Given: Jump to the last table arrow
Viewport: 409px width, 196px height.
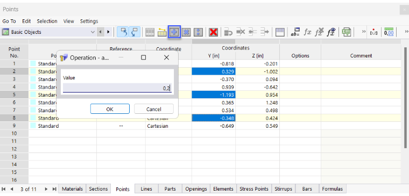Looking at the screenshot, I should tap(54, 189).
